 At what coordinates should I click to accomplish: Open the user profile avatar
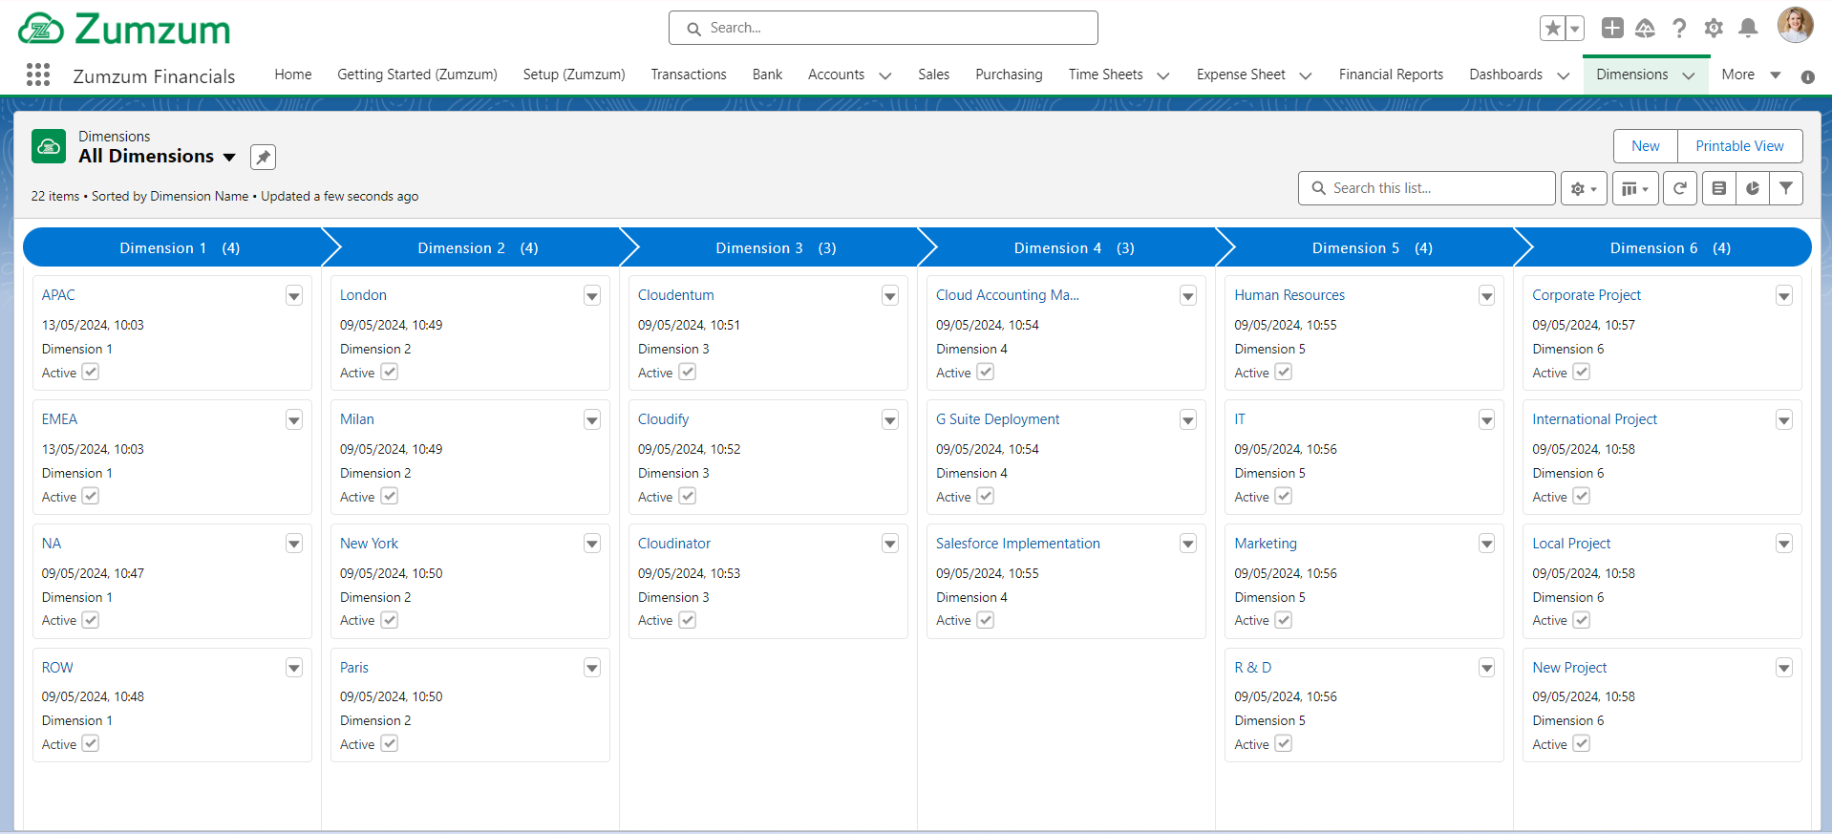click(x=1795, y=26)
